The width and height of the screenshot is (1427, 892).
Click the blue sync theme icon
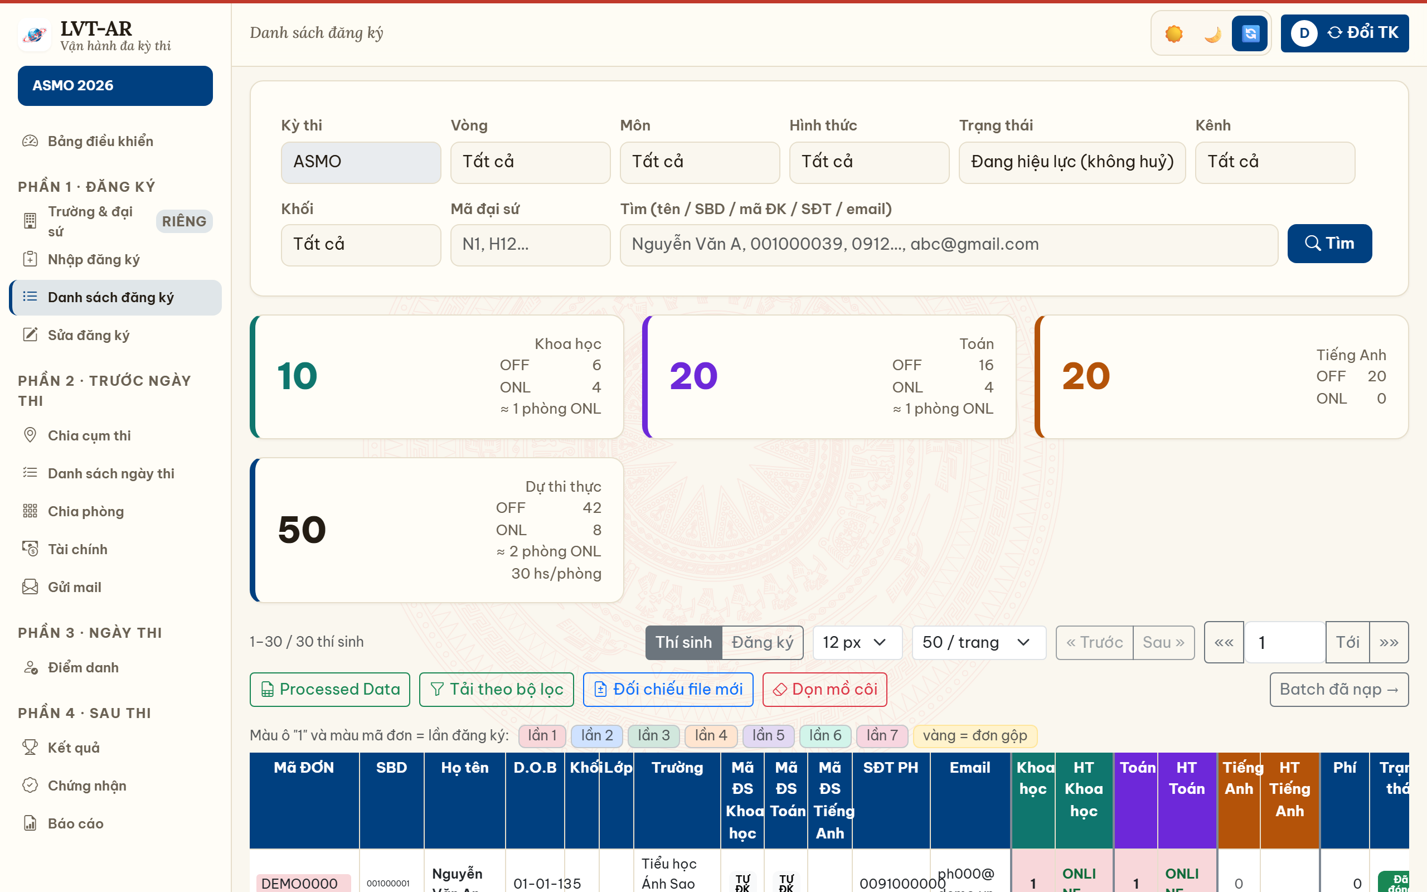[1250, 33]
